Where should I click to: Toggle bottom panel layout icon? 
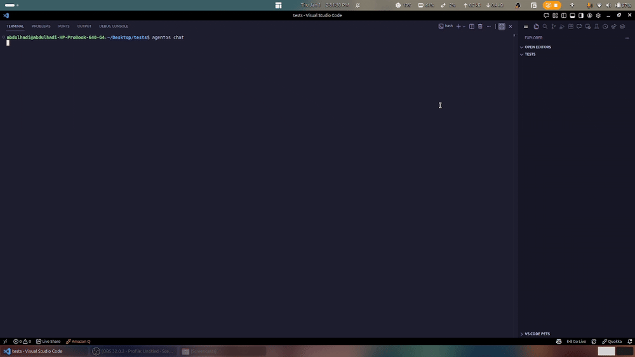pyautogui.click(x=572, y=15)
